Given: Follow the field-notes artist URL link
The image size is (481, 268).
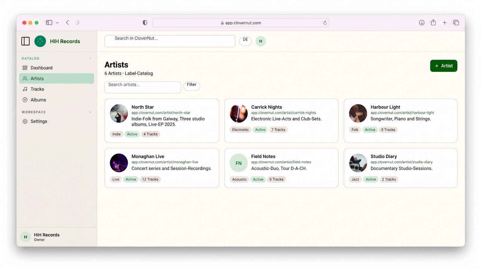Looking at the screenshot, I should coord(281,162).
